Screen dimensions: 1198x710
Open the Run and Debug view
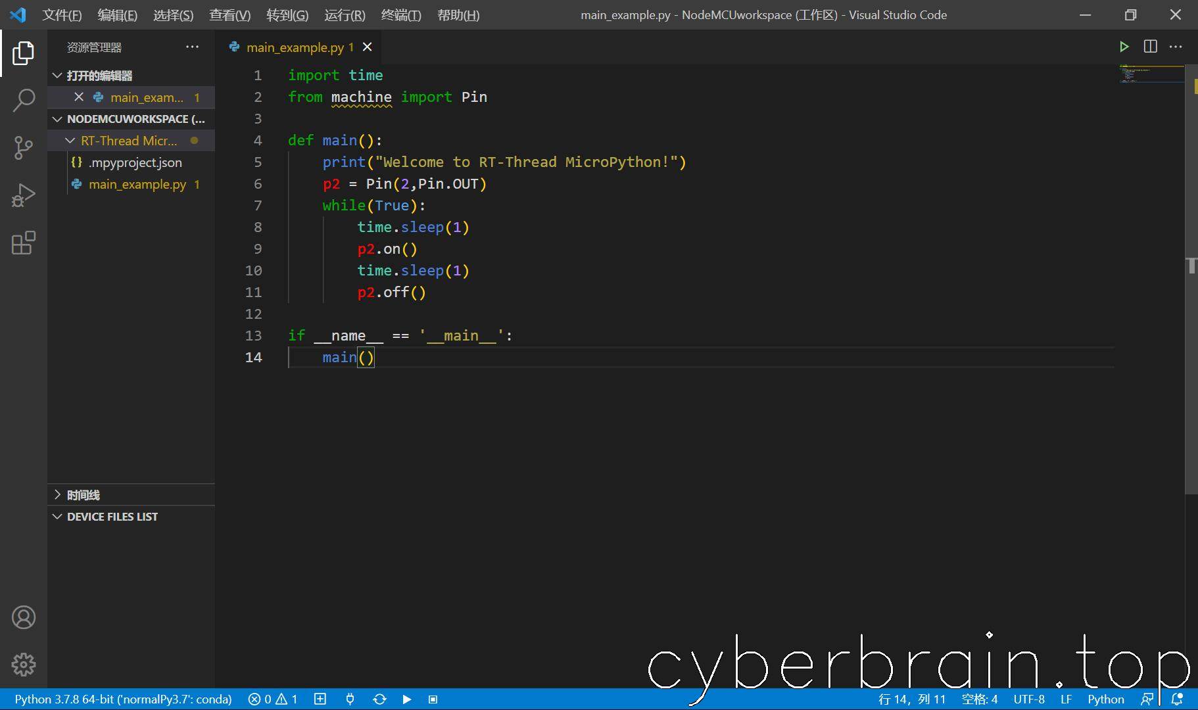pyautogui.click(x=24, y=195)
